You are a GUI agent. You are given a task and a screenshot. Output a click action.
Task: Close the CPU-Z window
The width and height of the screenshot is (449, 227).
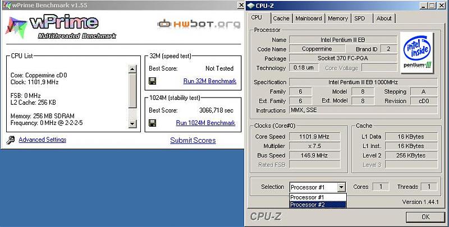click(441, 6)
